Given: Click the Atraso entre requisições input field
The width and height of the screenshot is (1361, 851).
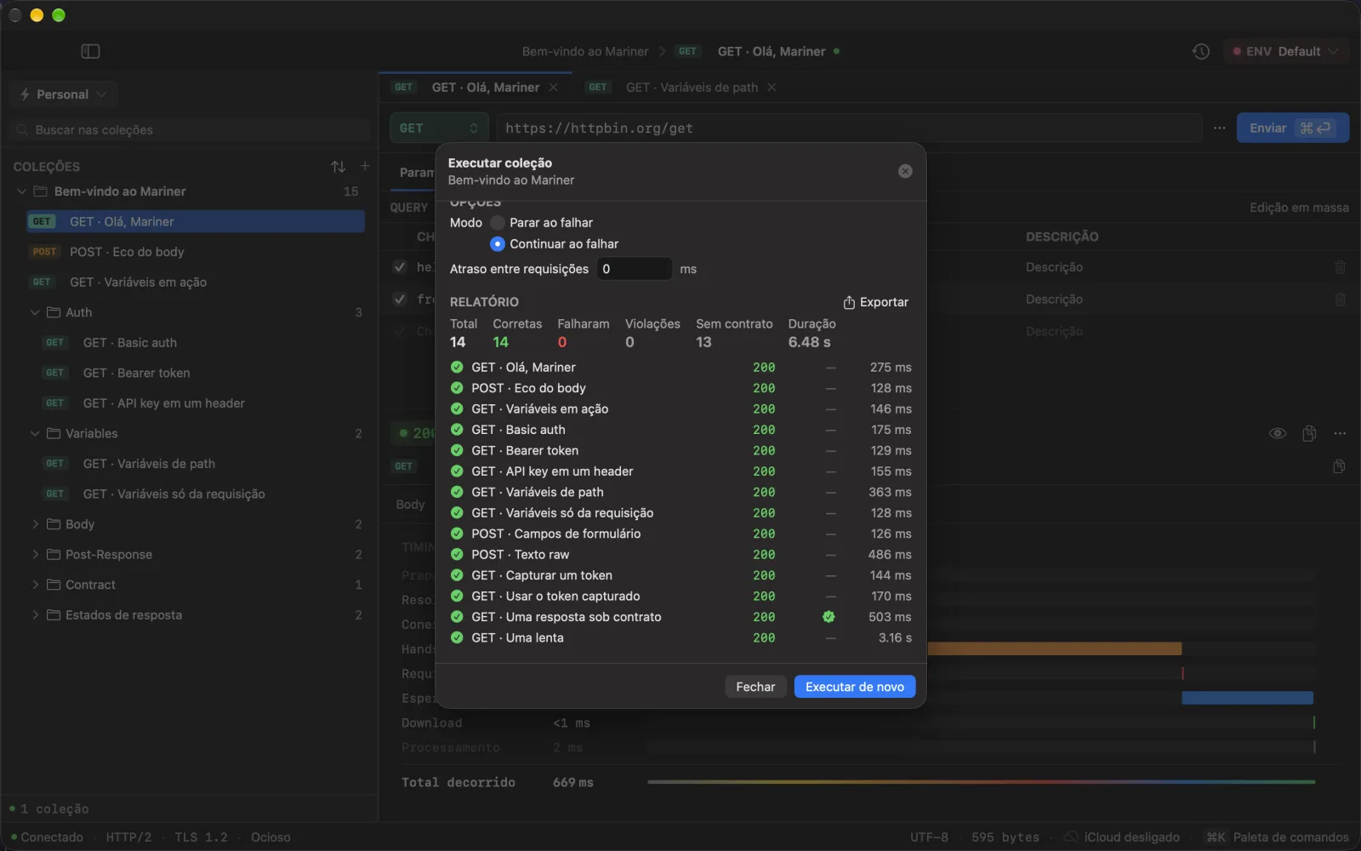Looking at the screenshot, I should pyautogui.click(x=634, y=269).
